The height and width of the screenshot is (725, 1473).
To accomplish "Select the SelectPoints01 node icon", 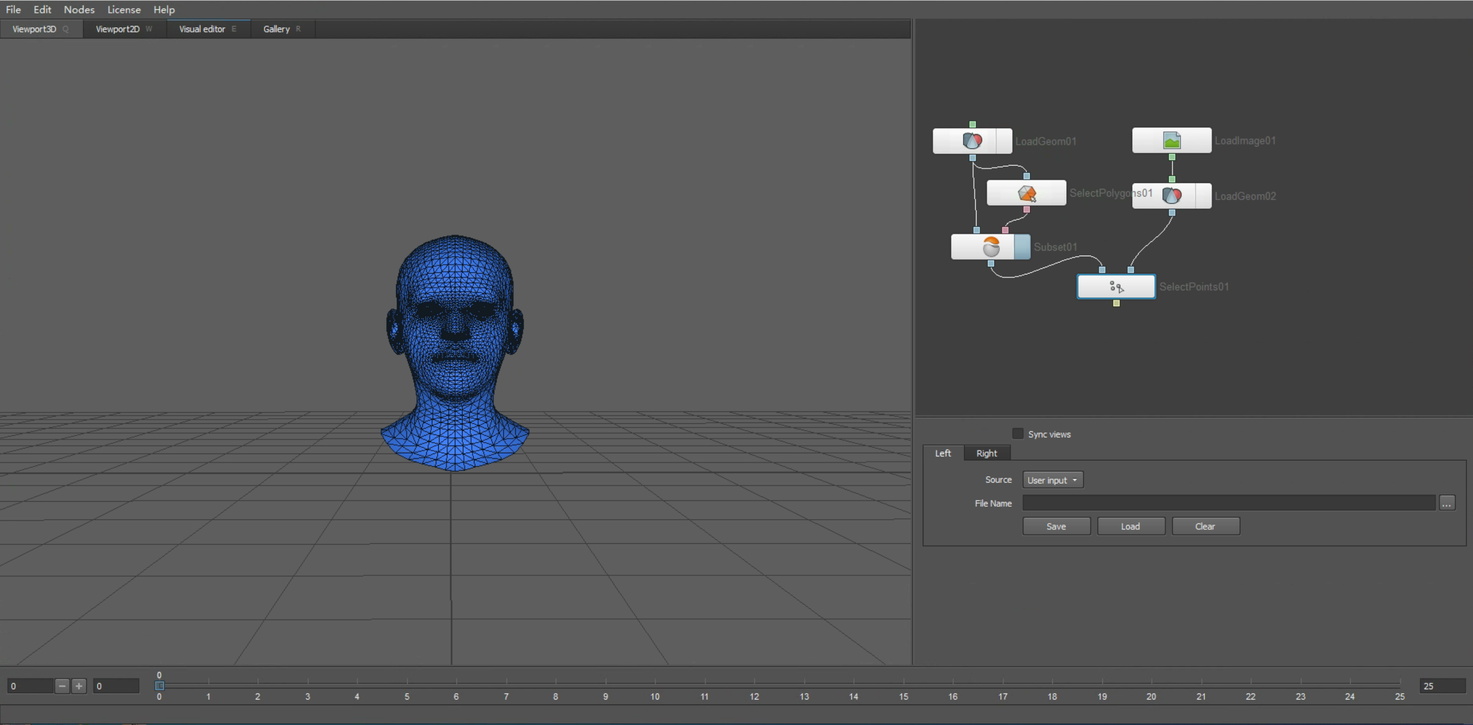I will click(1116, 287).
